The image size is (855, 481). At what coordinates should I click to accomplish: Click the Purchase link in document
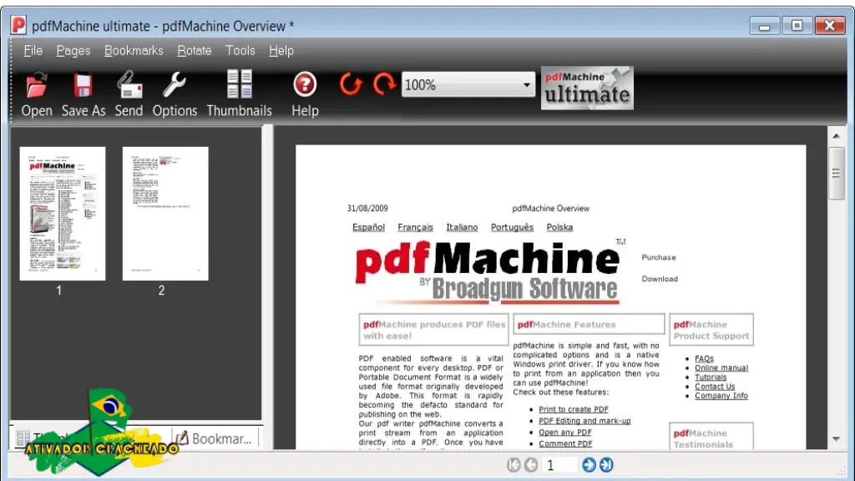click(x=659, y=257)
